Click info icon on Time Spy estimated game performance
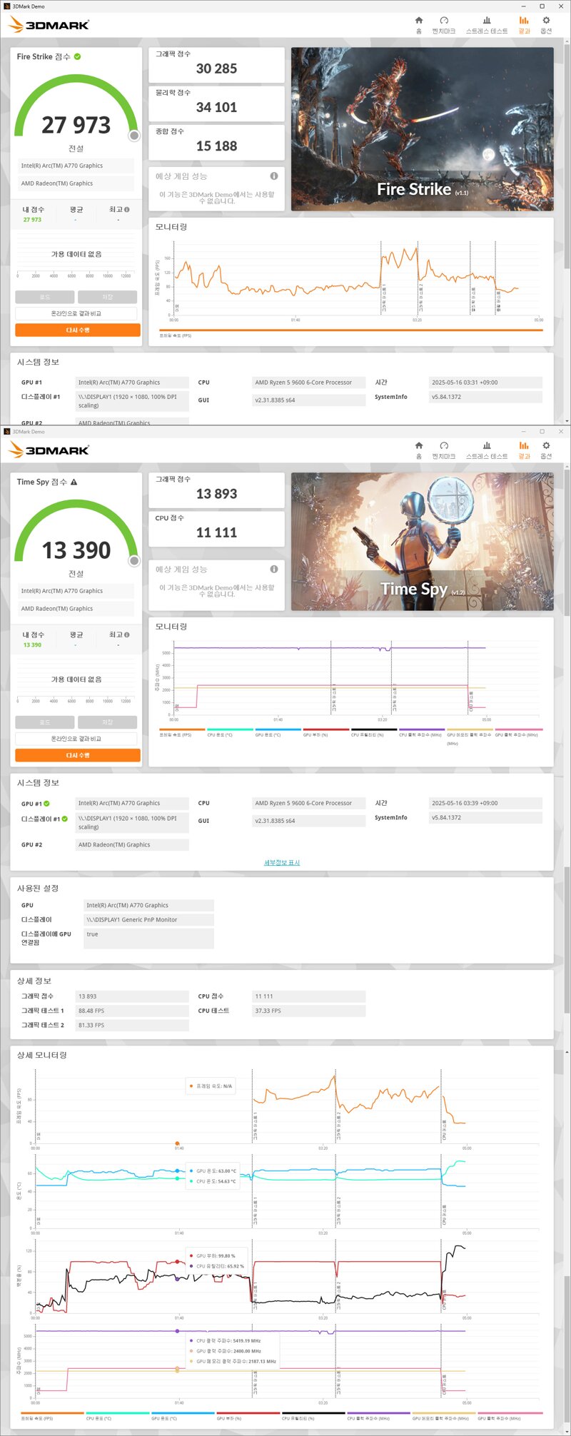 pos(274,570)
